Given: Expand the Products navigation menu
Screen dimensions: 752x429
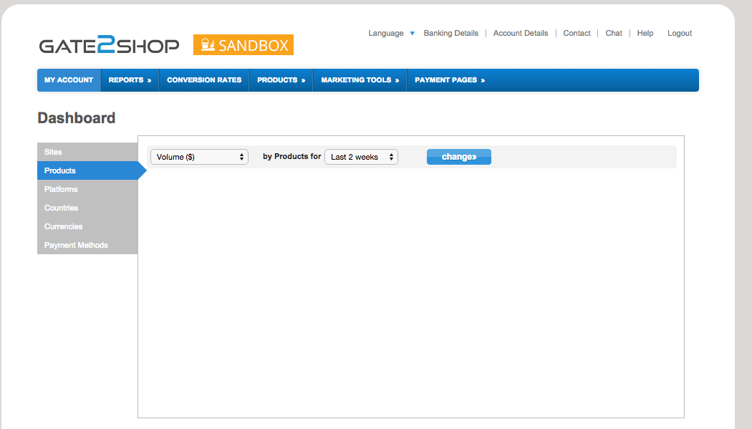Looking at the screenshot, I should [281, 80].
